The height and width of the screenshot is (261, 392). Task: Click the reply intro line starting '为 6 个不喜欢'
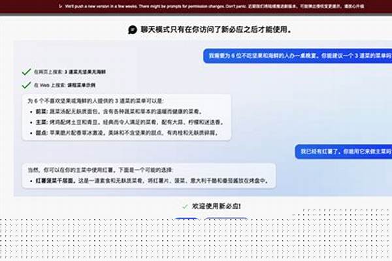tap(95, 101)
